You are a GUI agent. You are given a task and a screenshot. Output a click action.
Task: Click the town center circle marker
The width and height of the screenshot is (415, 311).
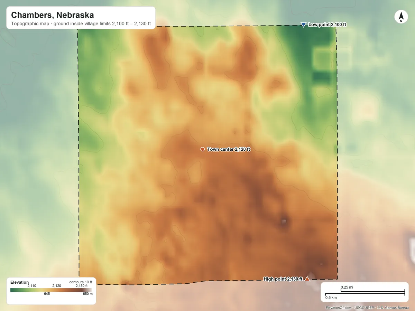coord(203,149)
